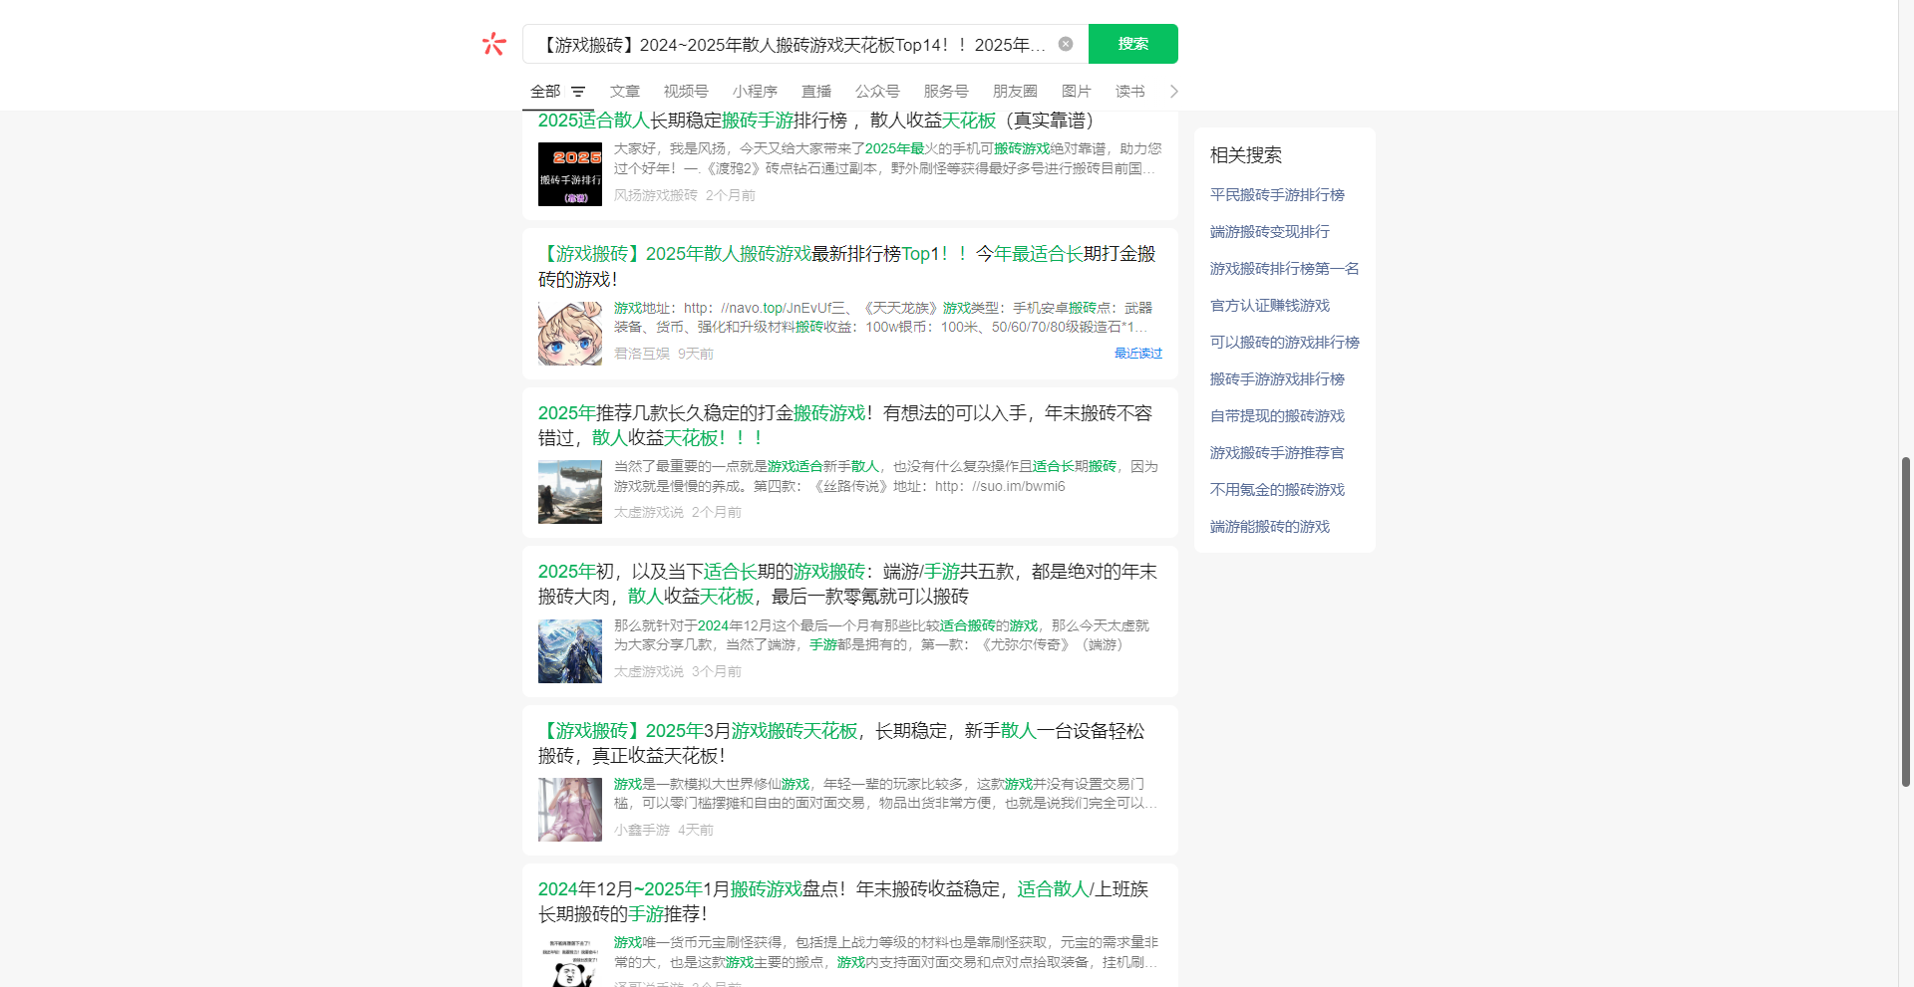Open related search 不用氪金的搬砖游戏
Viewport: 1914px width, 987px height.
pyautogui.click(x=1277, y=490)
